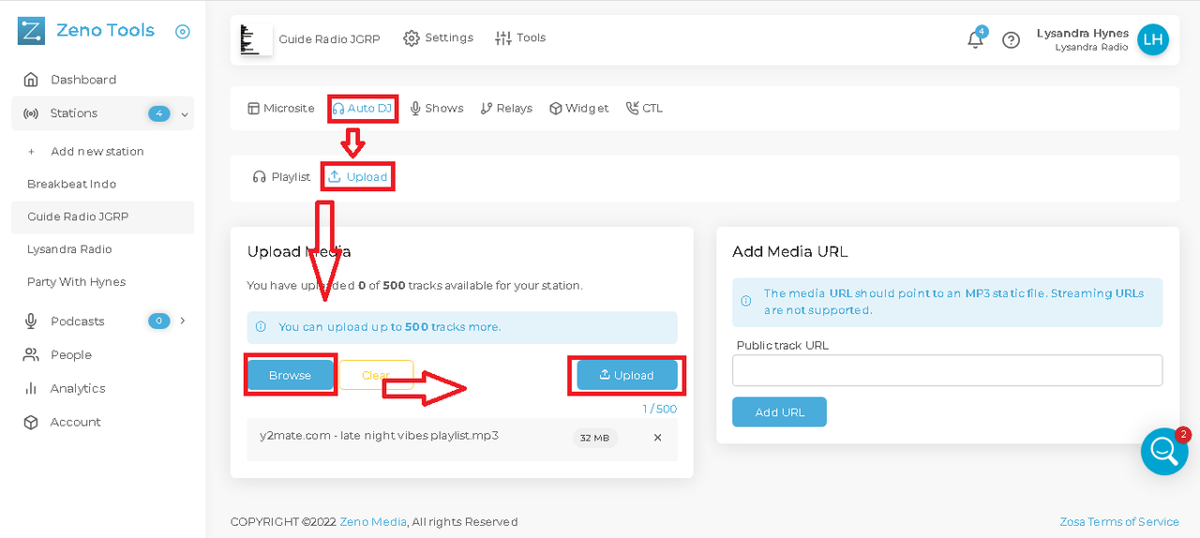Switch to the Microsite tab
The height and width of the screenshot is (538, 1200).
(281, 109)
